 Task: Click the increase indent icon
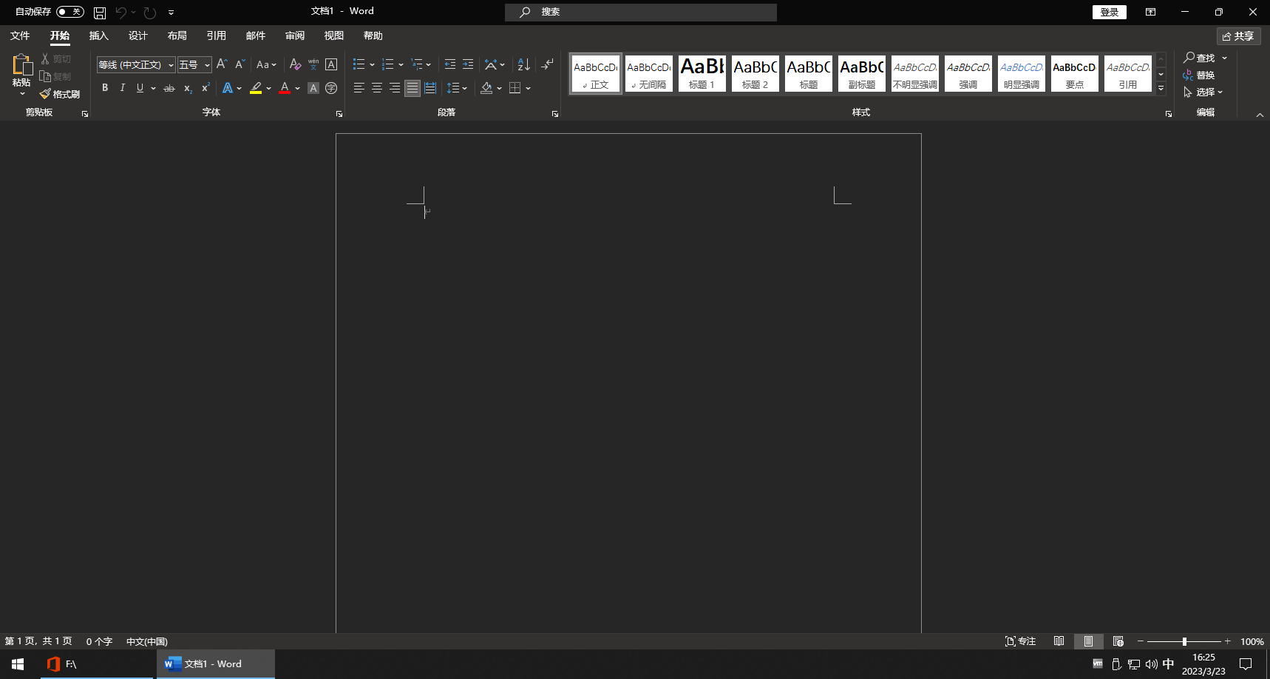pos(468,65)
